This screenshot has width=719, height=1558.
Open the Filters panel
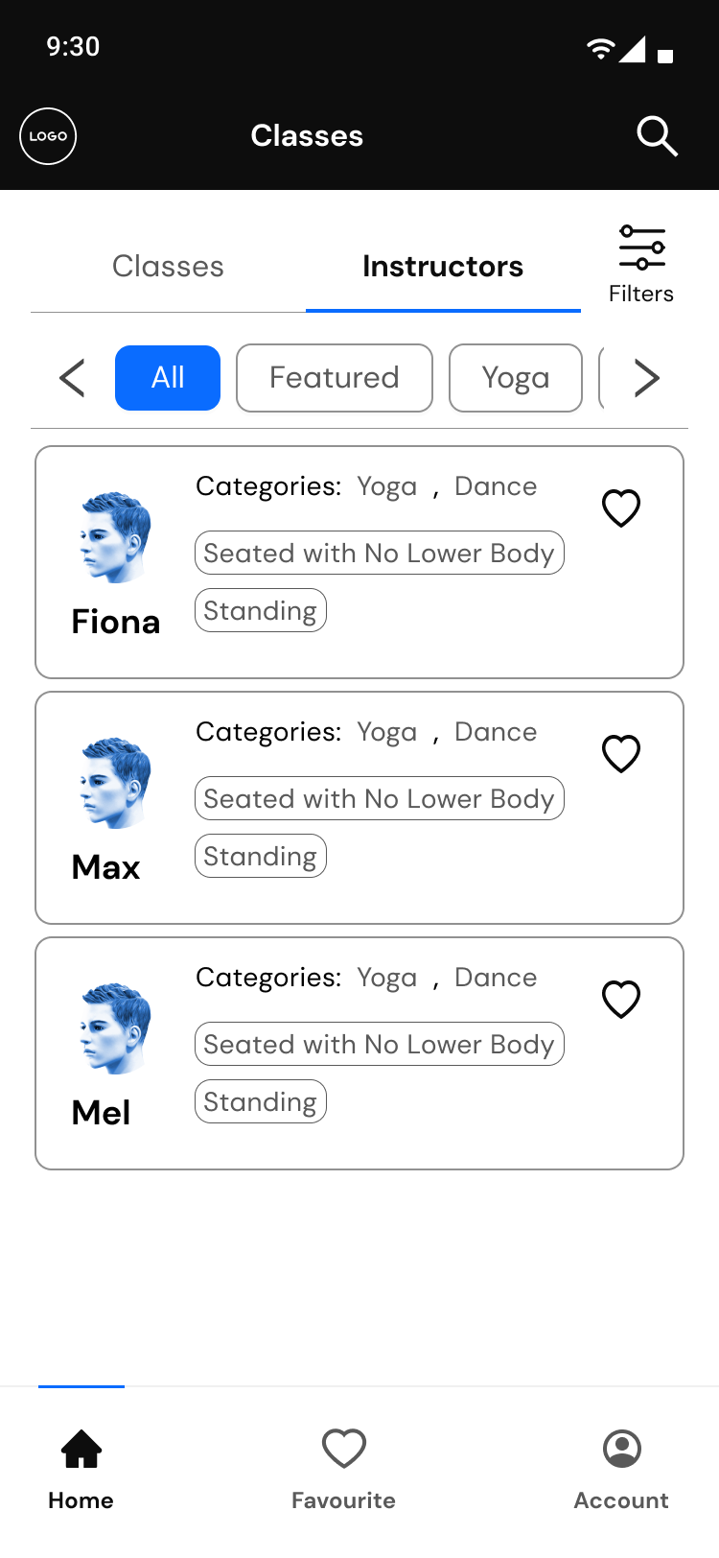tap(641, 265)
